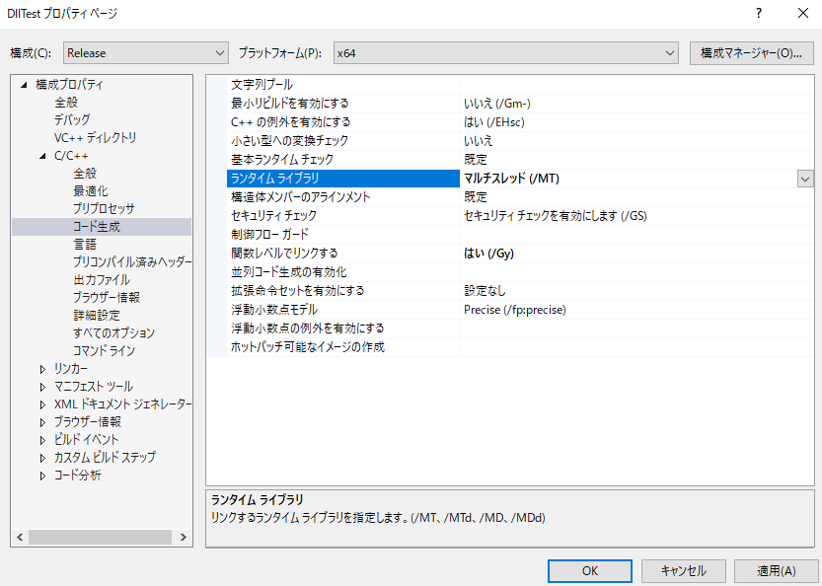Expand the リンカー tree node
The image size is (822, 586).
click(x=43, y=369)
